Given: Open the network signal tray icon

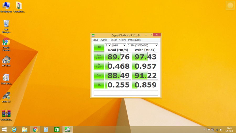Looking at the screenshot, I should pos(217,130).
